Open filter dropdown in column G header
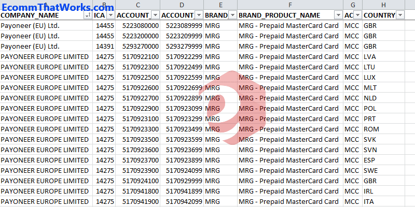Image resolution: width=415 pixels, height=207 pixels. tap(358, 16)
